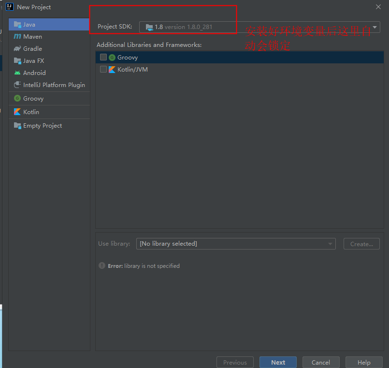Click the '1.8 version 1.8.0_281' SDK value
Viewport: 389px width, 368px height.
click(x=183, y=27)
